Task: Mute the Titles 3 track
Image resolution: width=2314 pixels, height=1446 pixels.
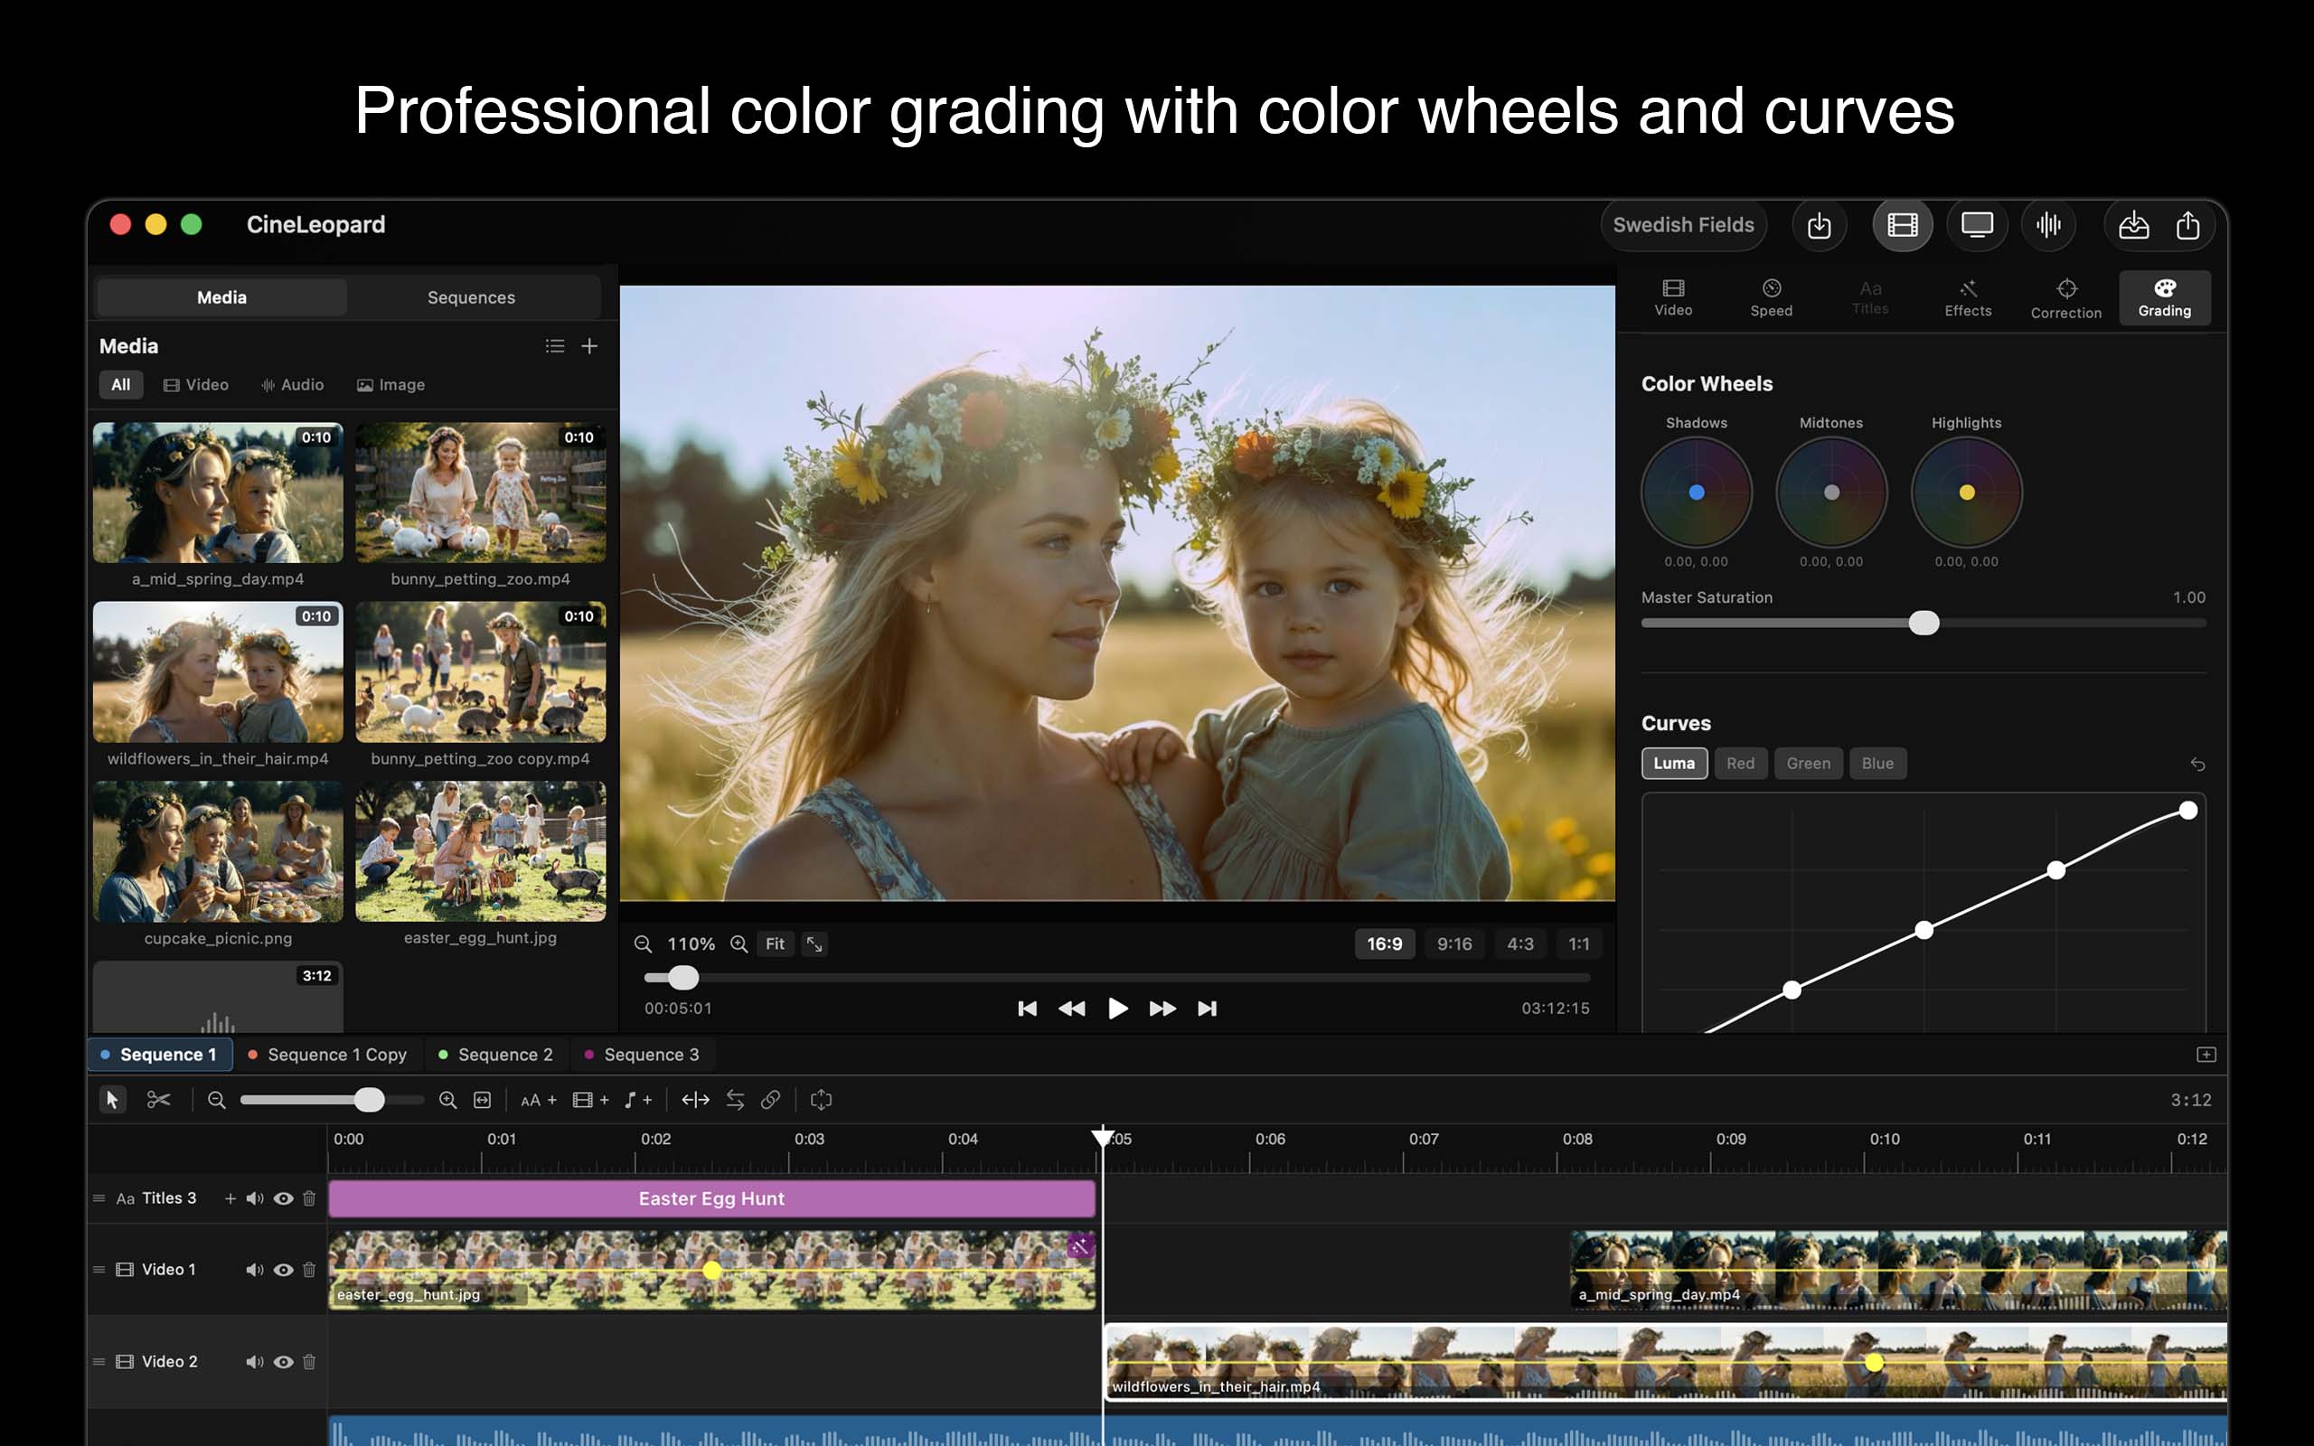Action: [254, 1197]
